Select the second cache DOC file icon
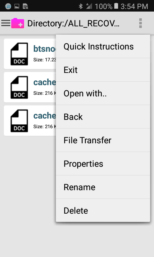 pyautogui.click(x=19, y=121)
